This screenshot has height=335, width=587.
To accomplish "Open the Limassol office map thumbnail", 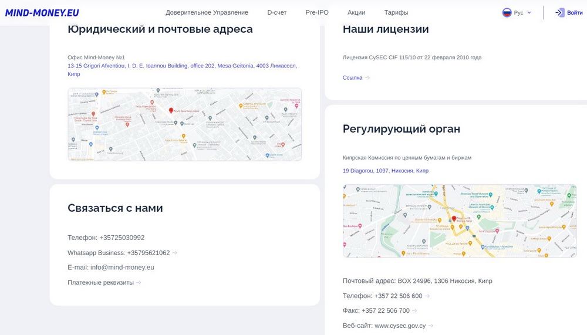I will [x=184, y=124].
